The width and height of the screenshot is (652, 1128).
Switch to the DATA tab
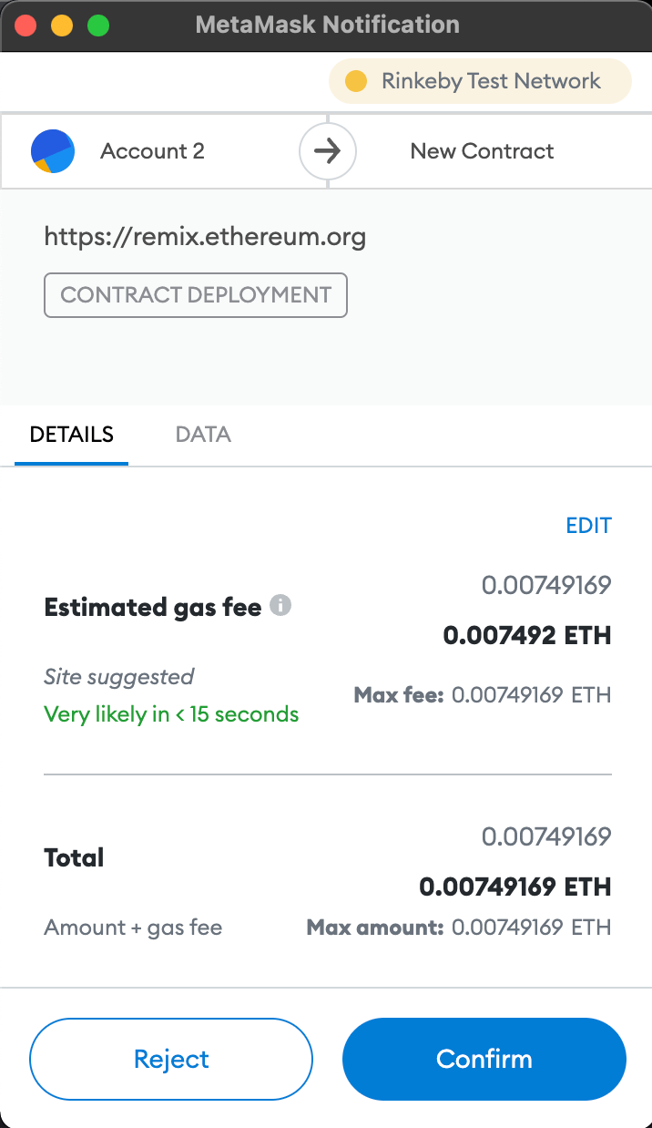(x=203, y=435)
